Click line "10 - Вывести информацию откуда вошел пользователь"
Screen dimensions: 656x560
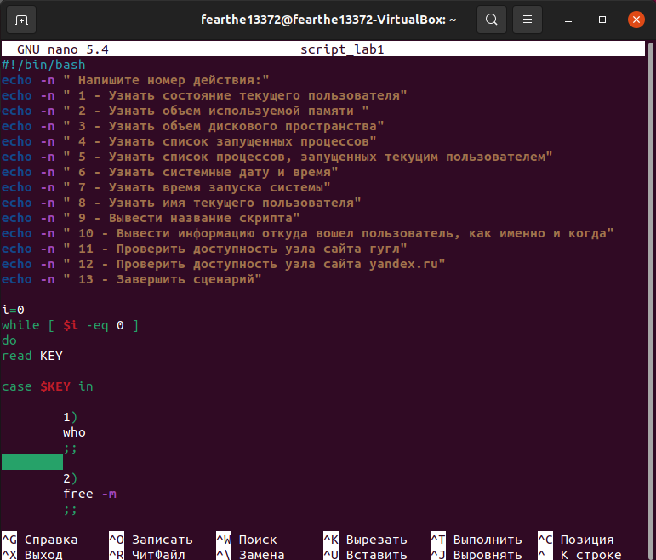(307, 233)
